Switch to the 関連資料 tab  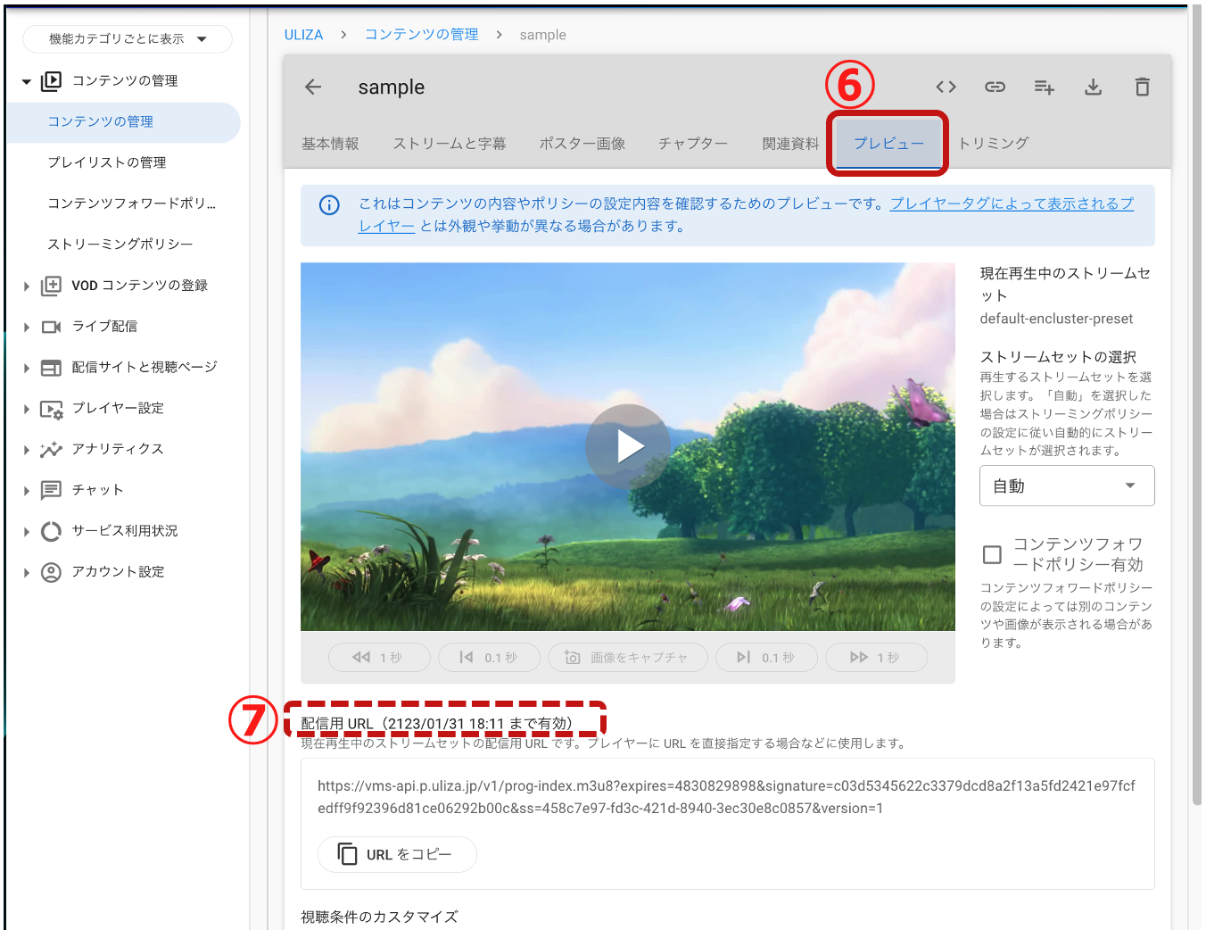790,144
